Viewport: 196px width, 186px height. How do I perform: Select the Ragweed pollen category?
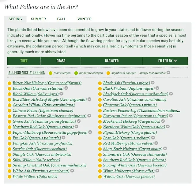pyautogui.click(x=112, y=61)
